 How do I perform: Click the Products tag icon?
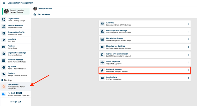coord(4,74)
